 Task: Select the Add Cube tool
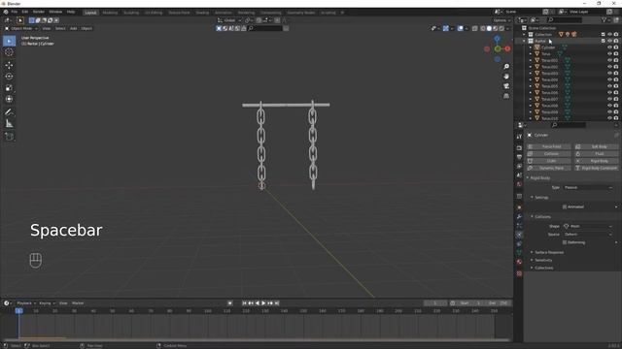click(9, 137)
